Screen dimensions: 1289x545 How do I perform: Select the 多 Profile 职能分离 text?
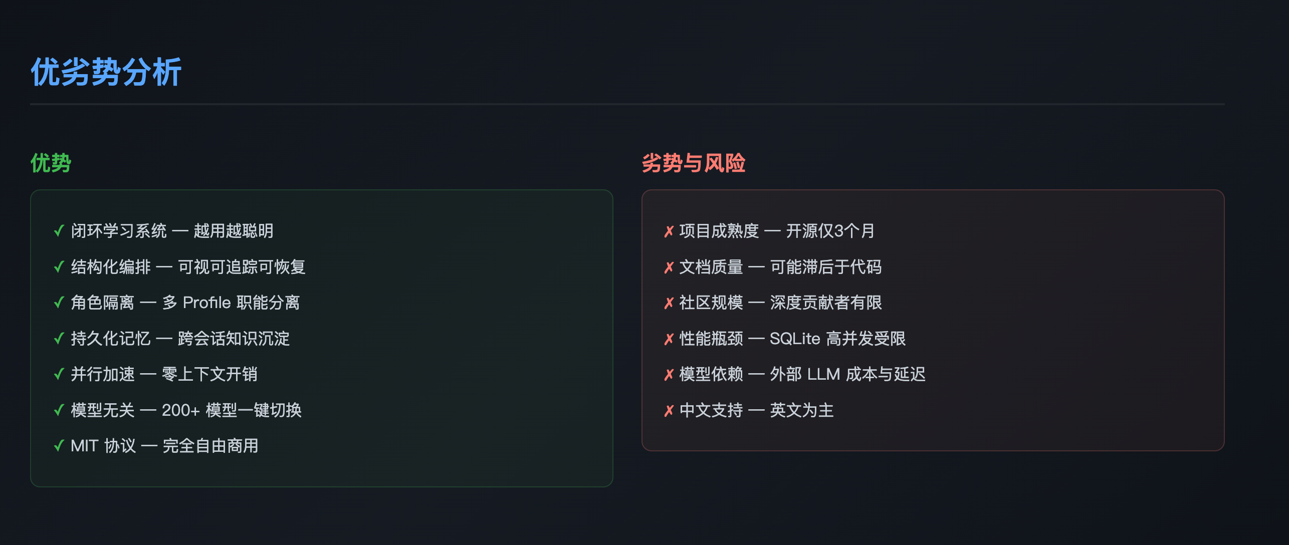point(231,303)
